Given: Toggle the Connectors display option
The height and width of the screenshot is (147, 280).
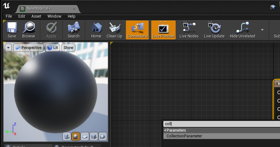Looking at the screenshot, I should point(137,30).
